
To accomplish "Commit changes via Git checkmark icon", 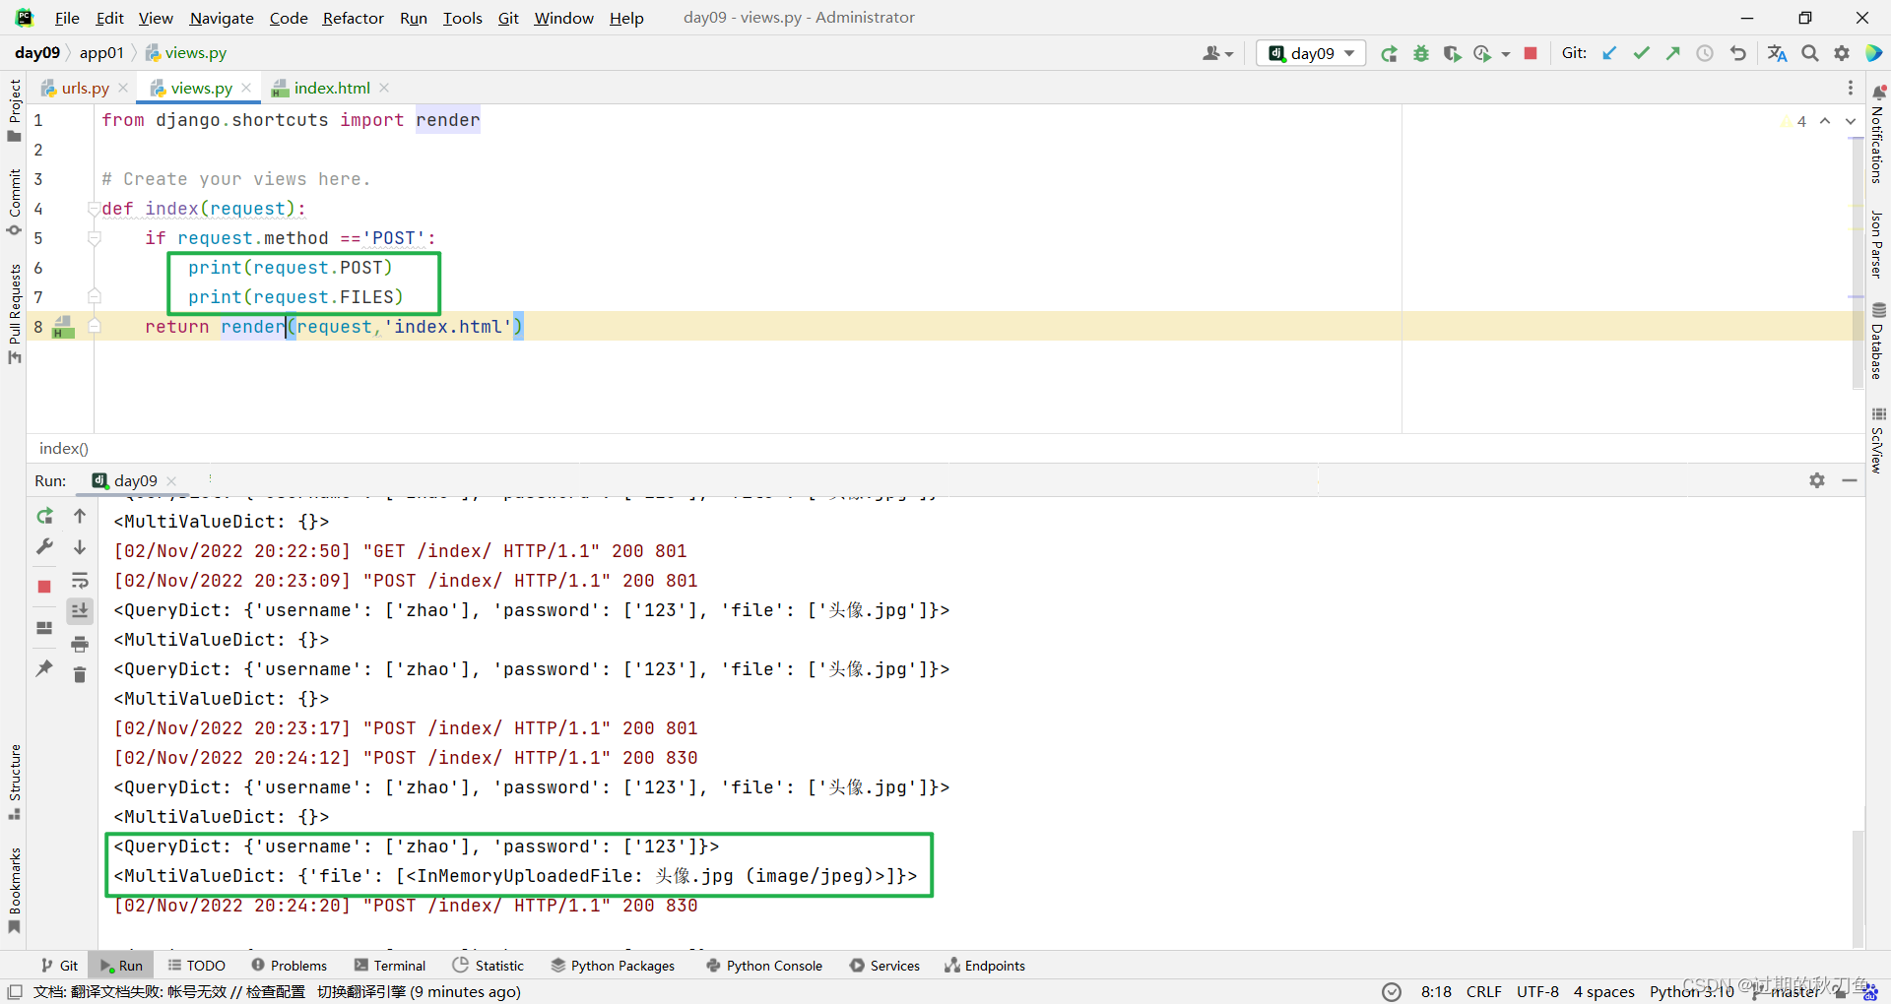I will click(1641, 54).
